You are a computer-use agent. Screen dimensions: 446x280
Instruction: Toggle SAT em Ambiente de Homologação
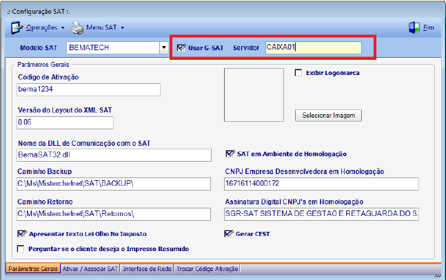pyautogui.click(x=230, y=153)
